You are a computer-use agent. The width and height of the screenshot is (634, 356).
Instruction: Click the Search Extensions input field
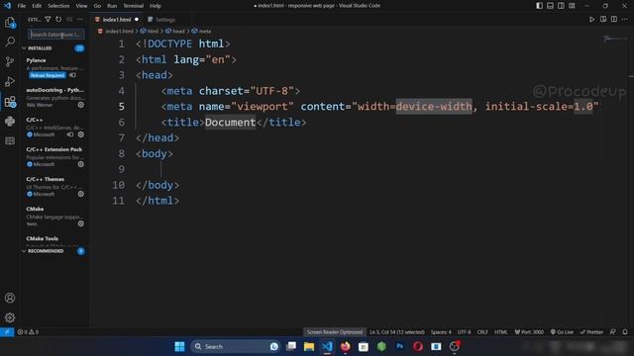(56, 35)
